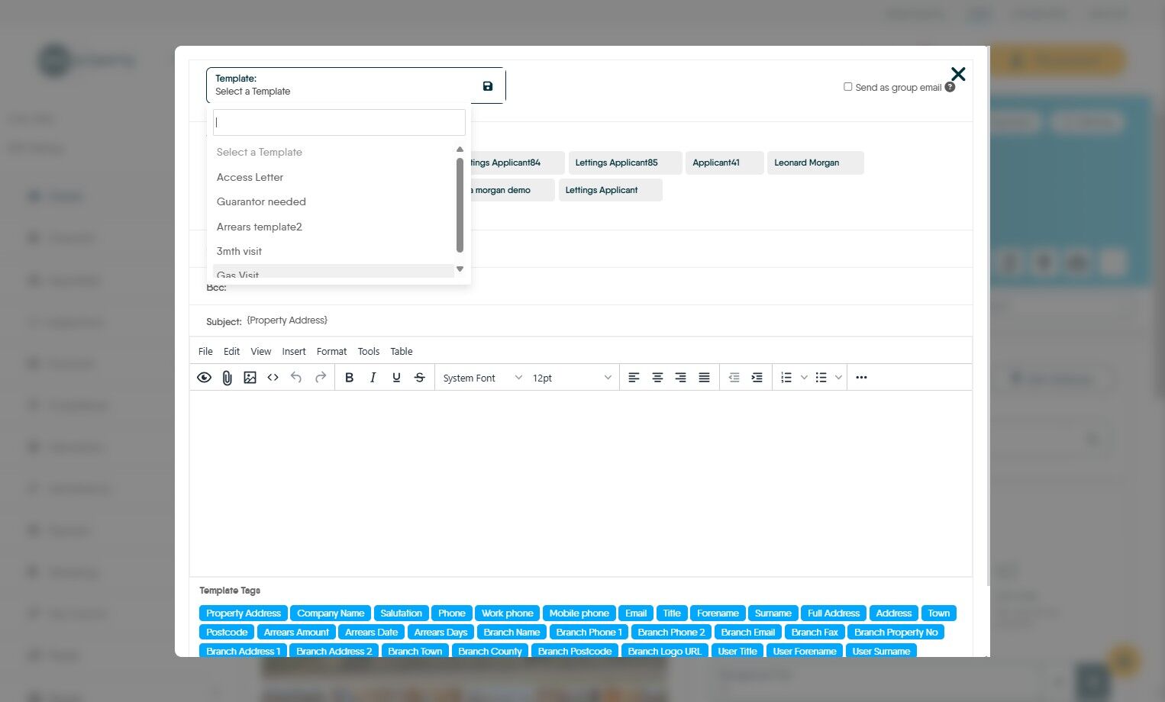Click inside the email body editor
The width and height of the screenshot is (1165, 702).
tap(581, 484)
